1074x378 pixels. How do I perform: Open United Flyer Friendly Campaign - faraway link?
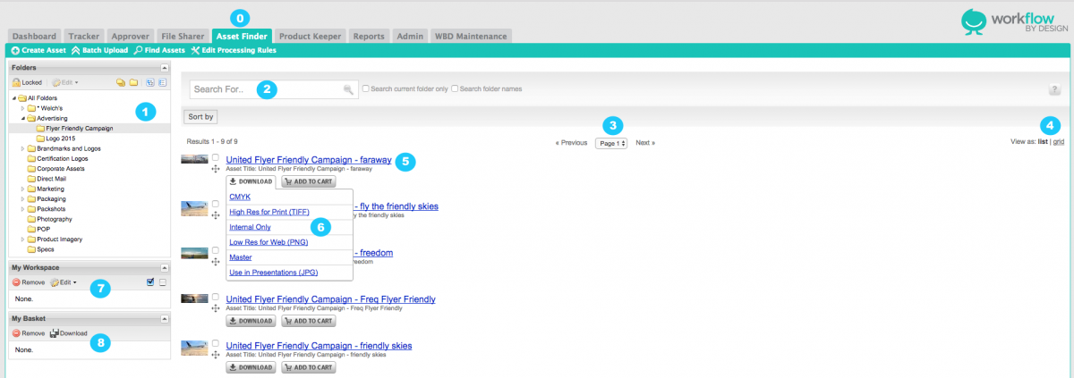(309, 160)
